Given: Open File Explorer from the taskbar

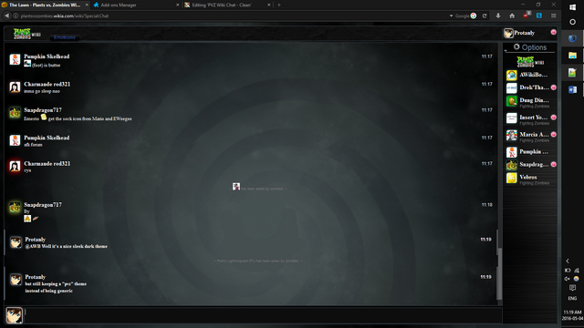Looking at the screenshot, I should coord(572,56).
